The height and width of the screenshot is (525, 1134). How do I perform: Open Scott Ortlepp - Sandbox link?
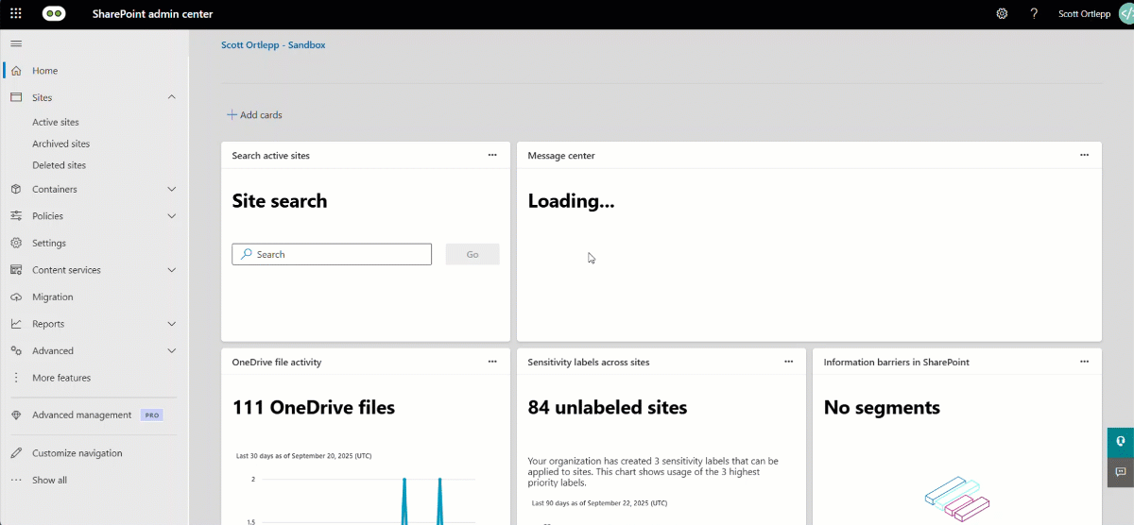(273, 44)
